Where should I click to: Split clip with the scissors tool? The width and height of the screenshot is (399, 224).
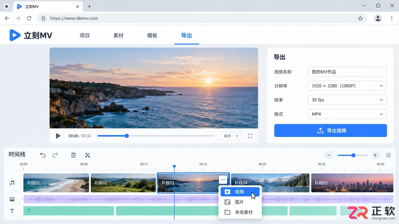tap(88, 155)
